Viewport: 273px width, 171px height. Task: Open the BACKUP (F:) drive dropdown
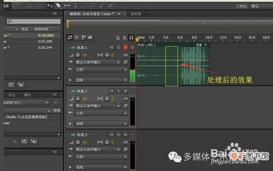[x=46, y=103]
